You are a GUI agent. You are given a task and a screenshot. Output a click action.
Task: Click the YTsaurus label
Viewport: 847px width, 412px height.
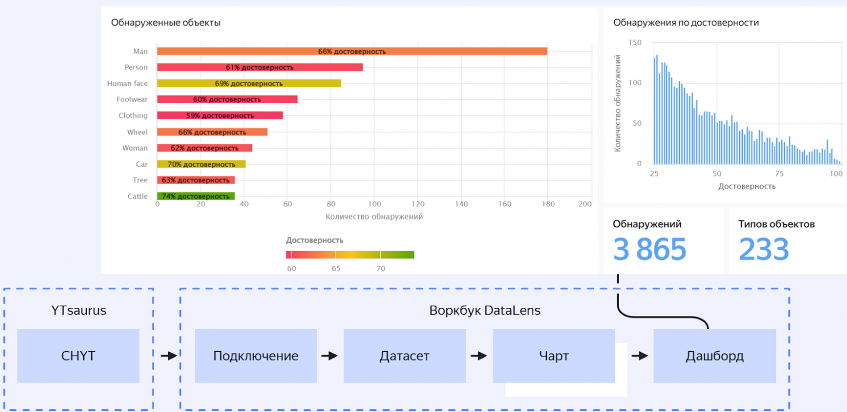(78, 310)
